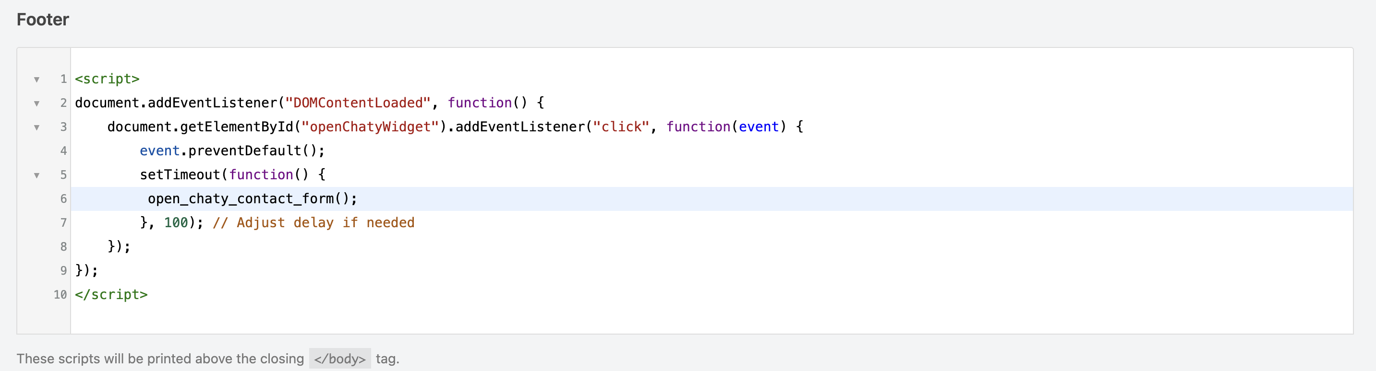Image resolution: width=1376 pixels, height=371 pixels.
Task: Collapse the setTimeout fold arrow on line 5
Action: coord(37,175)
